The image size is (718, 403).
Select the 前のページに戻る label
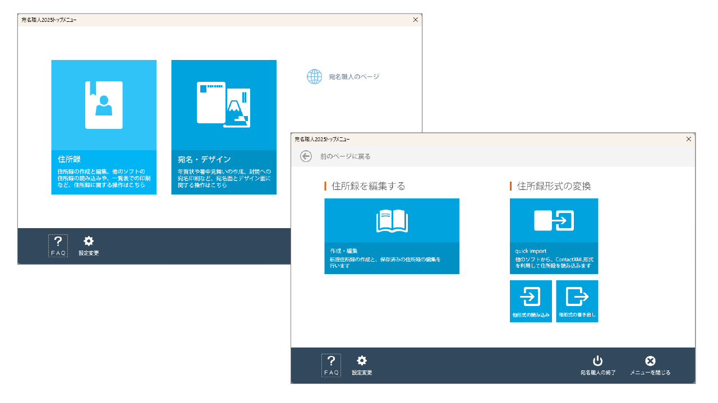point(345,156)
